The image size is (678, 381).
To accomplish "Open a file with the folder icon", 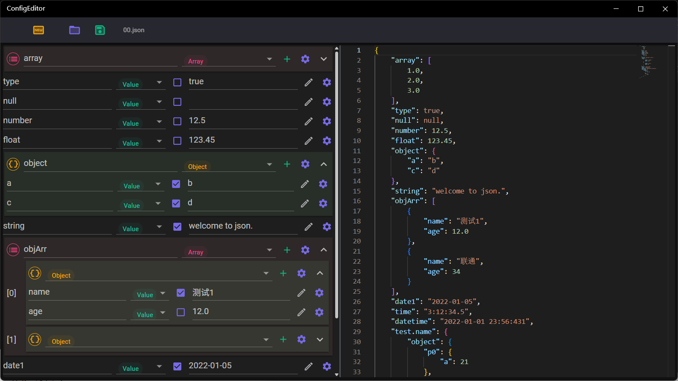I will [75, 30].
